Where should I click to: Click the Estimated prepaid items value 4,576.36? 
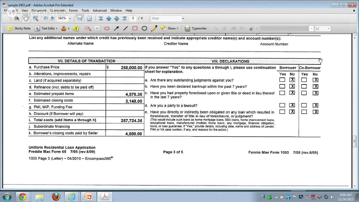click(134, 95)
